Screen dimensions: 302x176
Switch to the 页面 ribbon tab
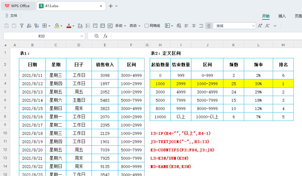tap(298, 16)
